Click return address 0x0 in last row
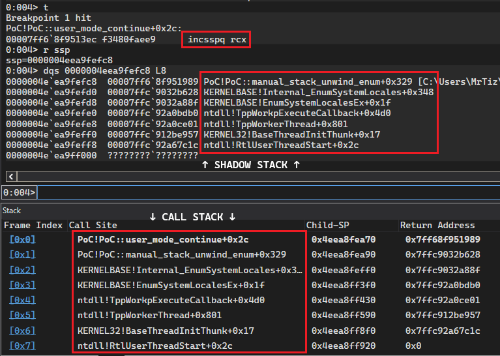Viewport: 500px width, 356px height. (x=413, y=346)
